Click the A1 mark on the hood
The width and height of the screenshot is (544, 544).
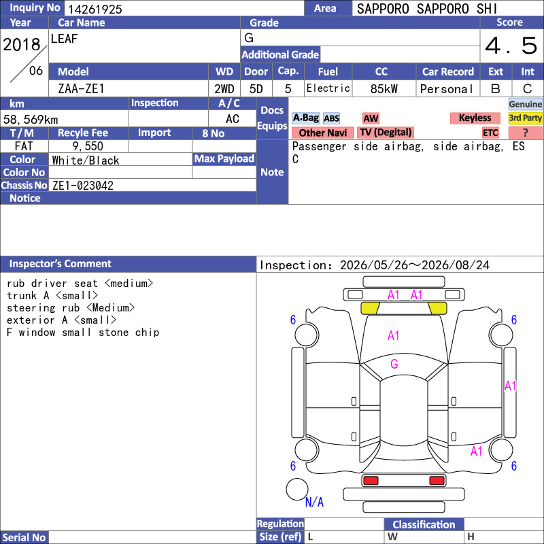[x=394, y=335]
